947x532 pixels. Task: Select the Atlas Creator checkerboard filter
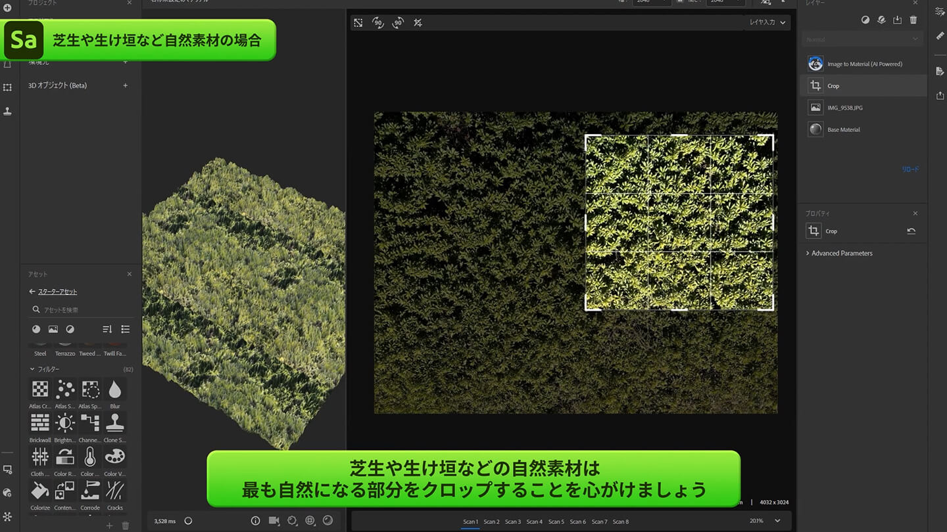point(40,389)
